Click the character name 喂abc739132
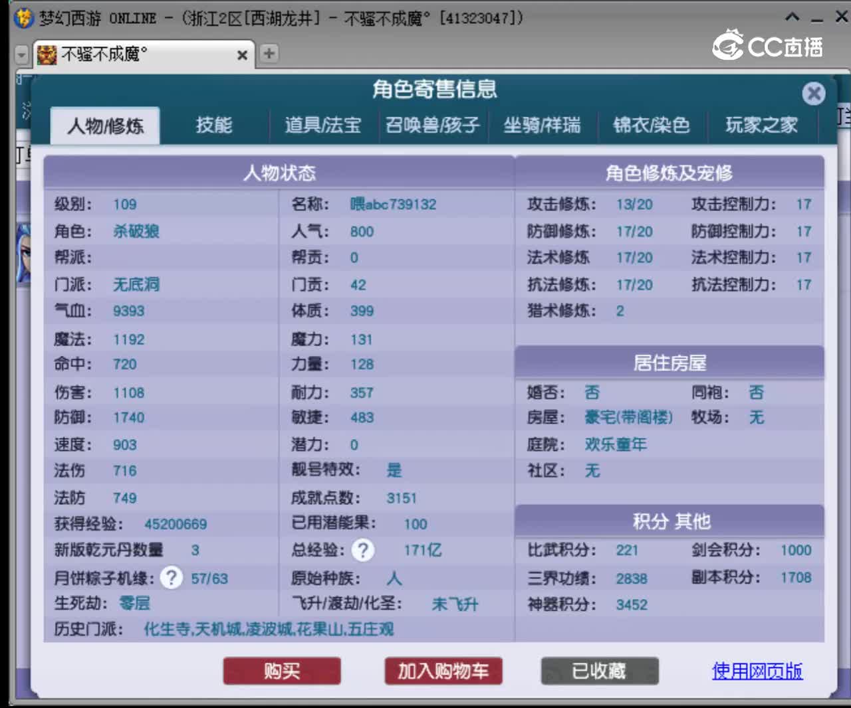This screenshot has width=851, height=708. click(393, 205)
